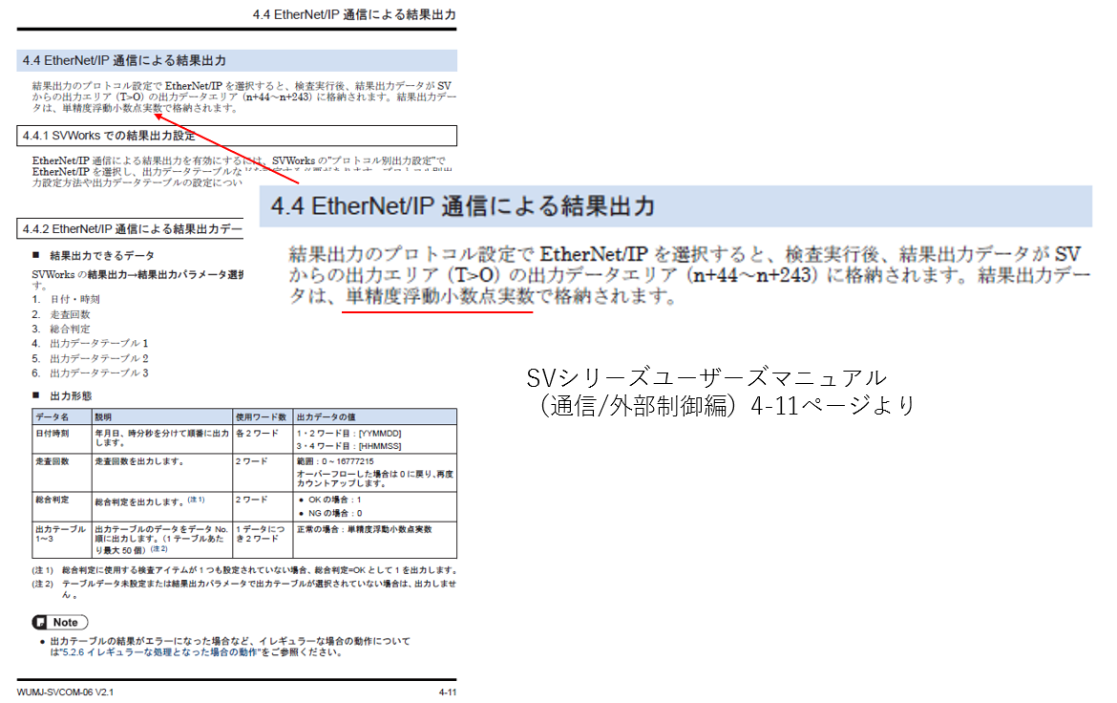The height and width of the screenshot is (703, 1117).
Task: Click table description '走査回数を出力します。'
Action: pos(139,462)
